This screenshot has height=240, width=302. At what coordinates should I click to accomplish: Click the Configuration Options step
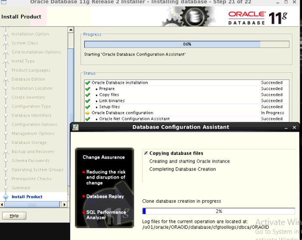[x=34, y=125]
